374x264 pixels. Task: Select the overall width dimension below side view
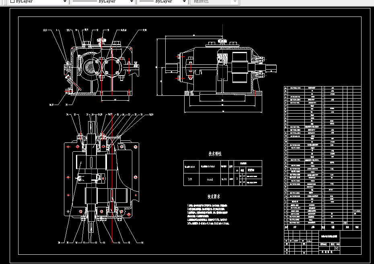pos(223,111)
